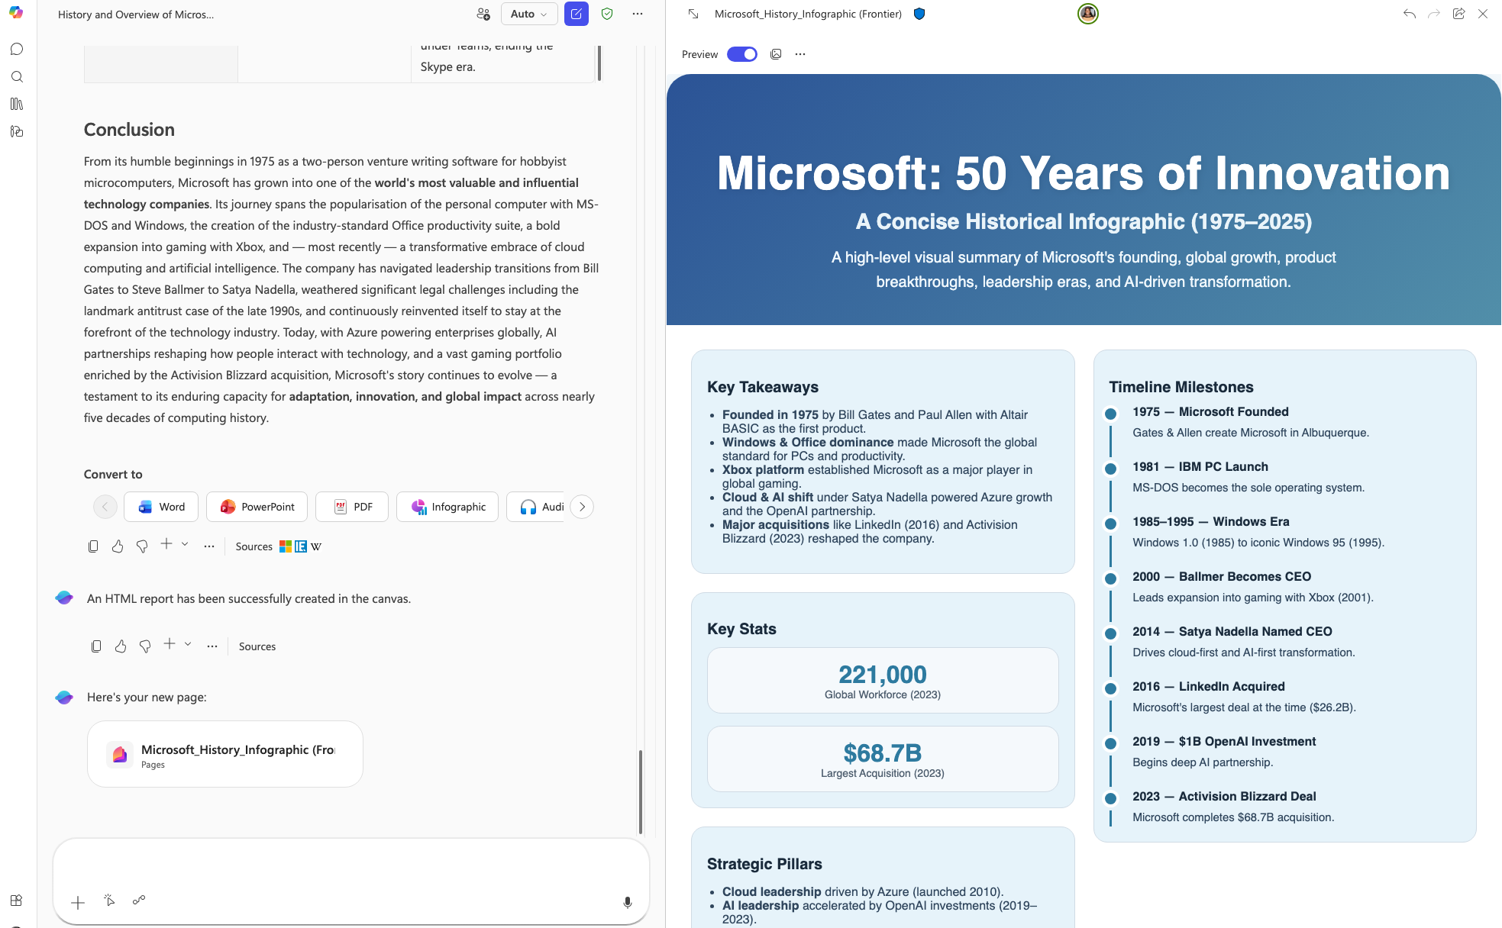Open the chat options menu with three dots
1502x928 pixels.
[638, 14]
